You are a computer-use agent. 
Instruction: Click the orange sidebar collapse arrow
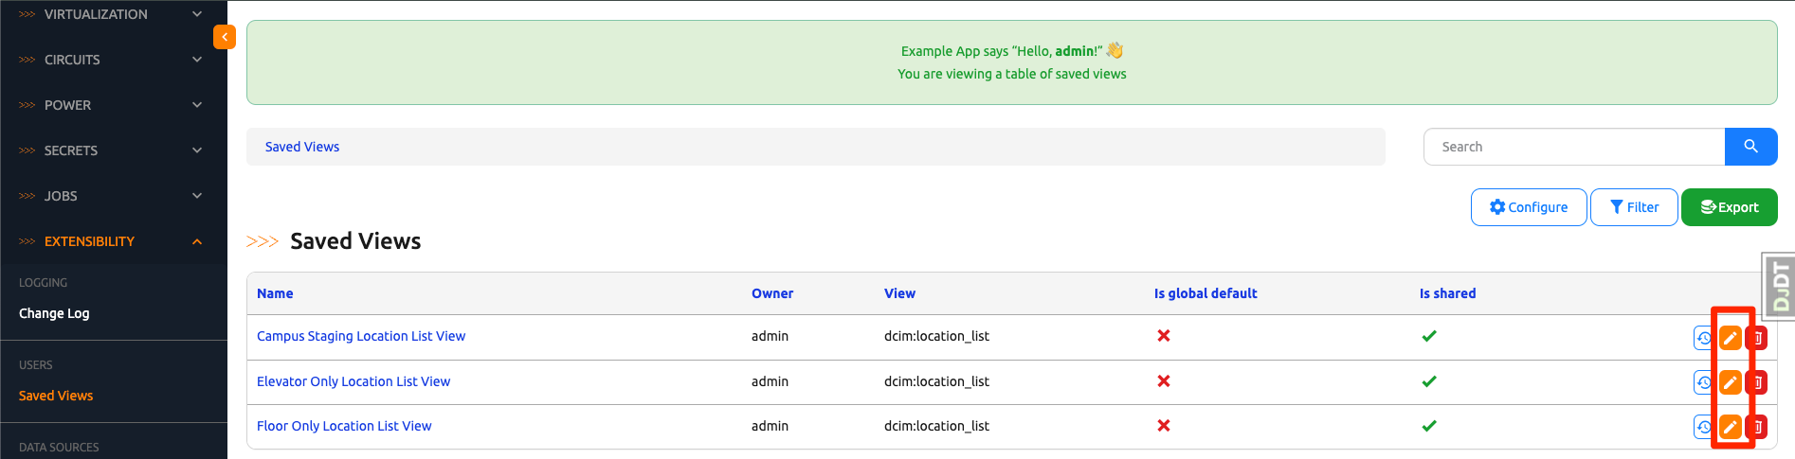pos(225,37)
